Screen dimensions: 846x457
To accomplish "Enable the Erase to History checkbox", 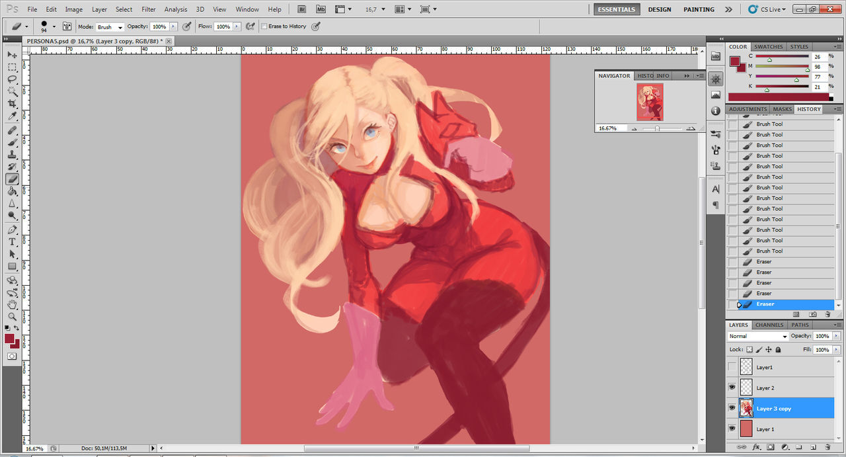I will [264, 26].
